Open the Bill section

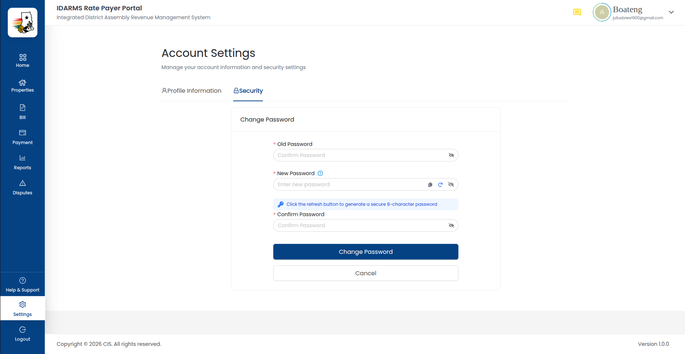23,112
